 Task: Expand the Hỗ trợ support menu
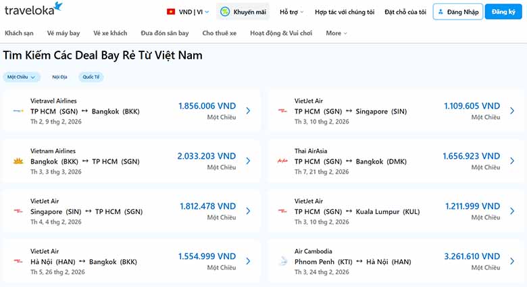(x=291, y=12)
